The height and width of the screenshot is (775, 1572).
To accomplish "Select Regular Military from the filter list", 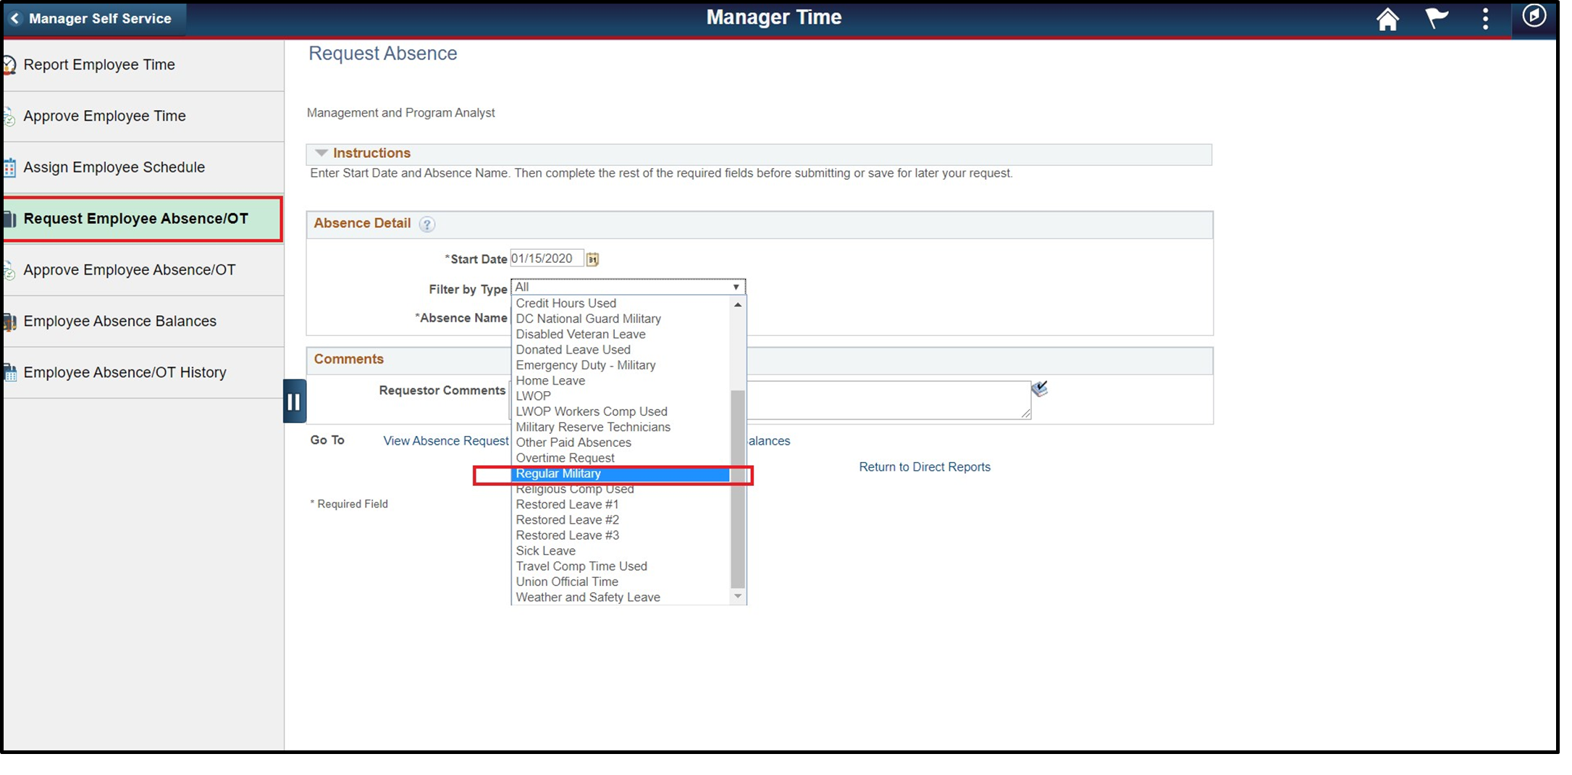I will click(558, 474).
